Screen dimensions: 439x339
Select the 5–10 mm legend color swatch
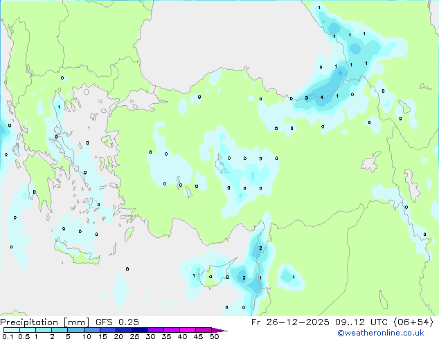pos(75,330)
